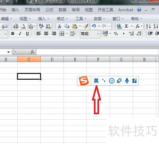Open the 编辑 classic menu
Screen dimensions: 159x144
(x=6, y=19)
